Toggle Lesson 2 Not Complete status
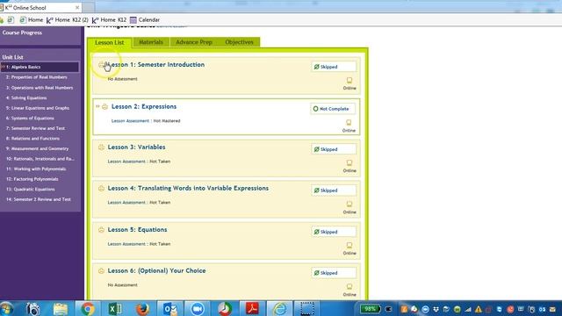The height and width of the screenshot is (316, 562). coord(333,109)
